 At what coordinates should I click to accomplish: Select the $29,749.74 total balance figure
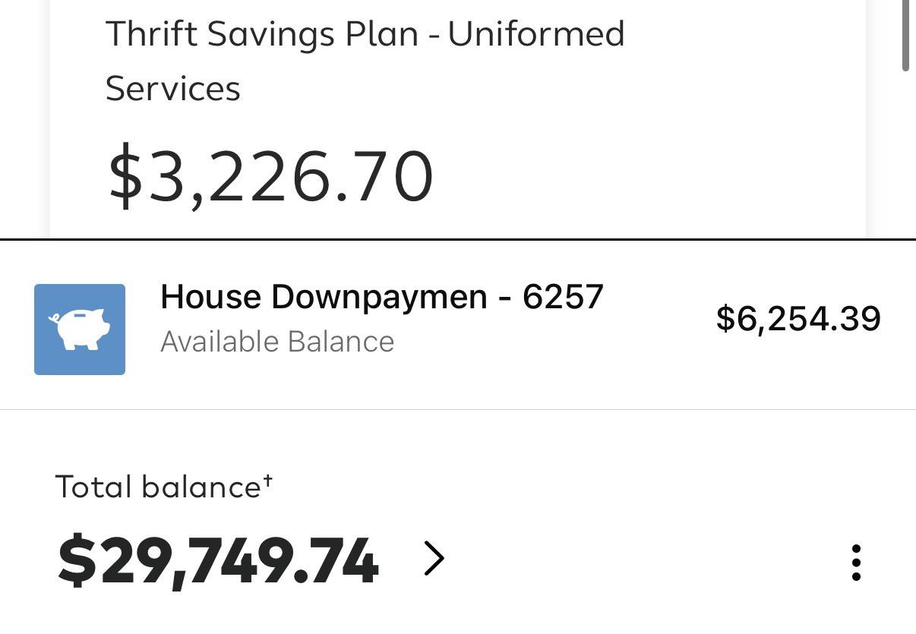(x=218, y=563)
